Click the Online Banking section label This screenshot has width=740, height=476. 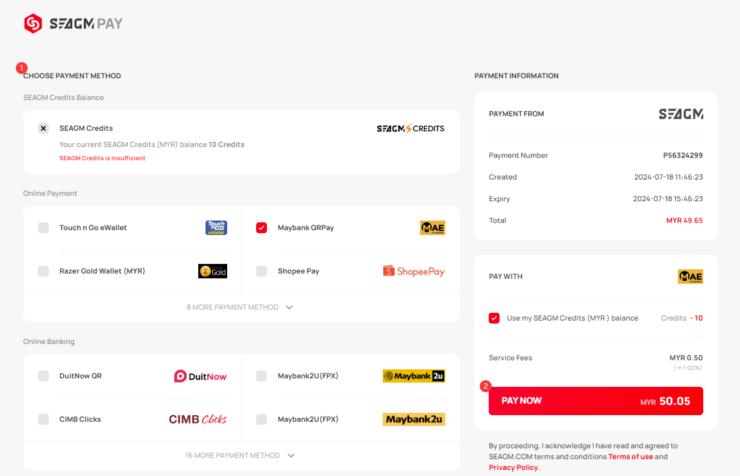coord(49,342)
